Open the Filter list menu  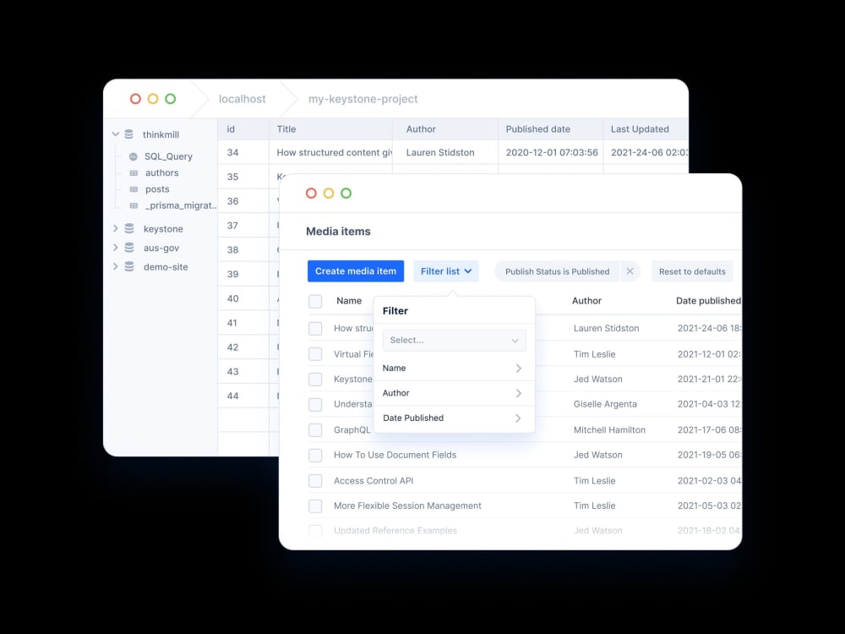click(x=446, y=271)
